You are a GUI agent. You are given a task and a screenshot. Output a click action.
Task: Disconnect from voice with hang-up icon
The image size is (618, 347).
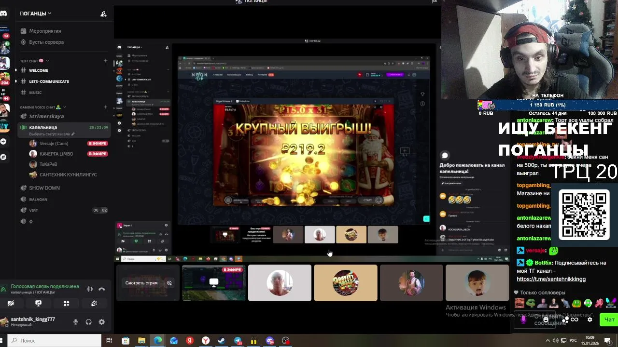click(102, 289)
